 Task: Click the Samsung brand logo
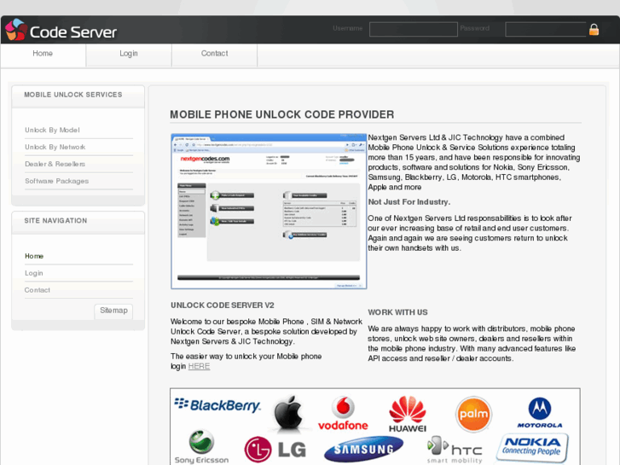(364, 449)
